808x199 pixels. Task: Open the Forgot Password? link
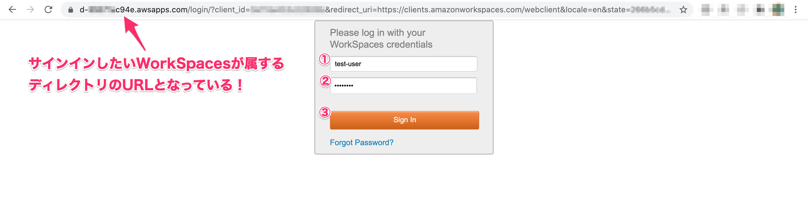[x=361, y=143]
